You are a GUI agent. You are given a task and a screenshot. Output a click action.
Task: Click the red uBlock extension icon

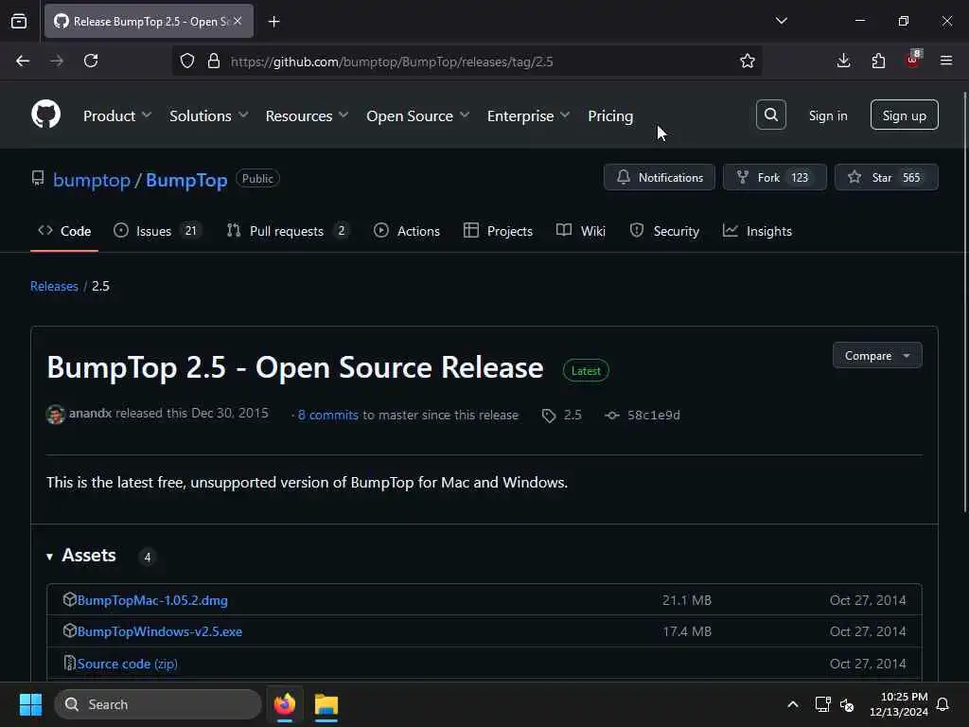(913, 60)
